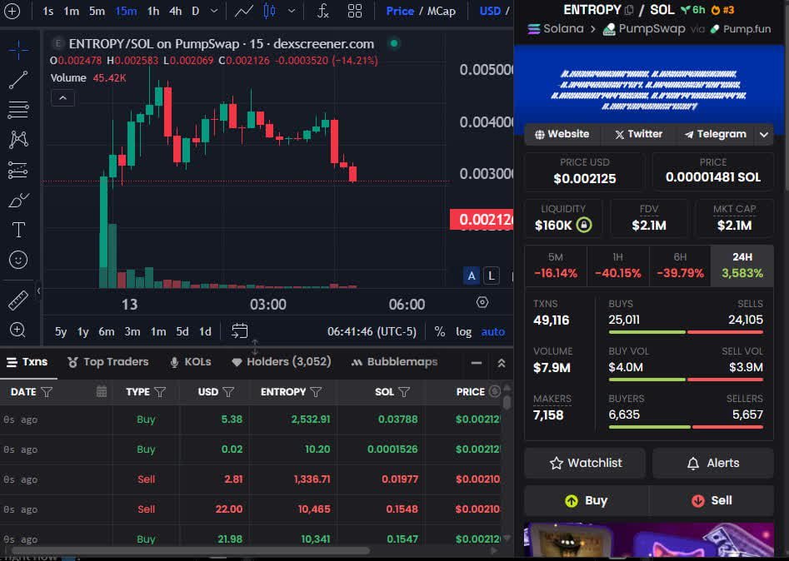This screenshot has width=789, height=561.
Task: Open the emoji icons tool
Action: 18,260
